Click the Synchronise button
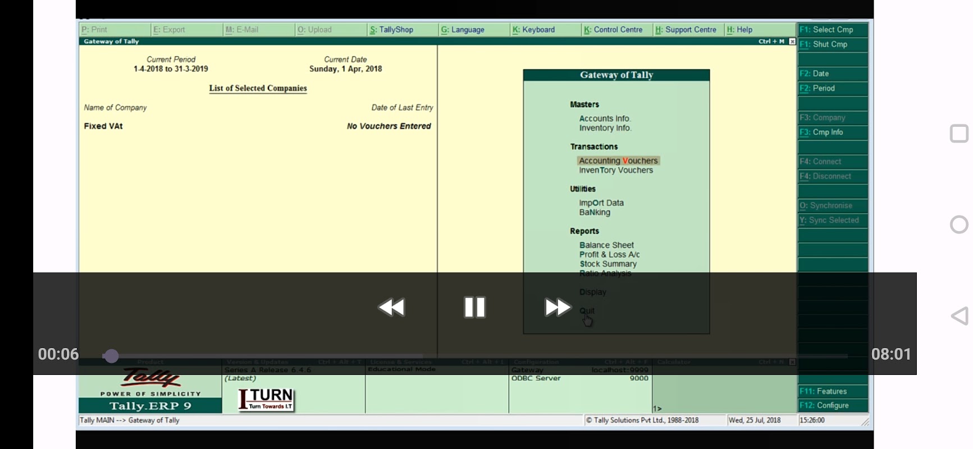973x449 pixels. pos(833,206)
